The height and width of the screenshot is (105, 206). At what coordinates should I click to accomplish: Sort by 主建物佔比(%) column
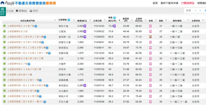[x=146, y=20]
